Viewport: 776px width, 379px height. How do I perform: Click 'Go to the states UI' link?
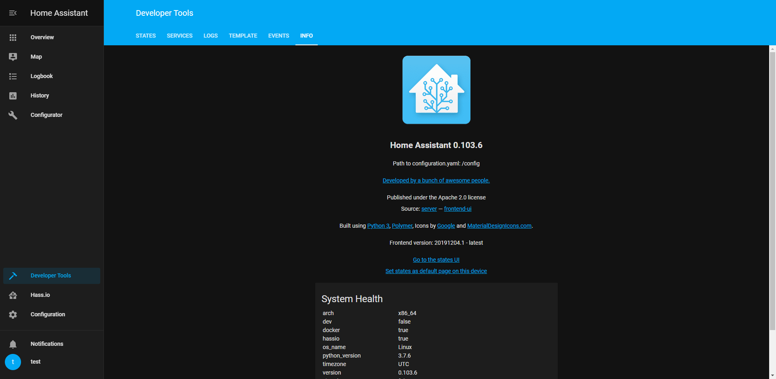436,260
